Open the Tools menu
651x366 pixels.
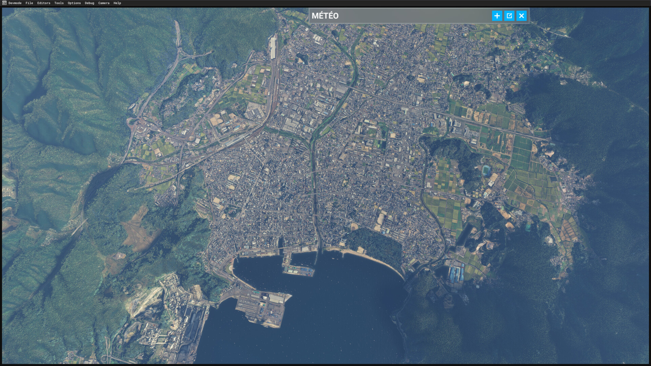click(59, 3)
